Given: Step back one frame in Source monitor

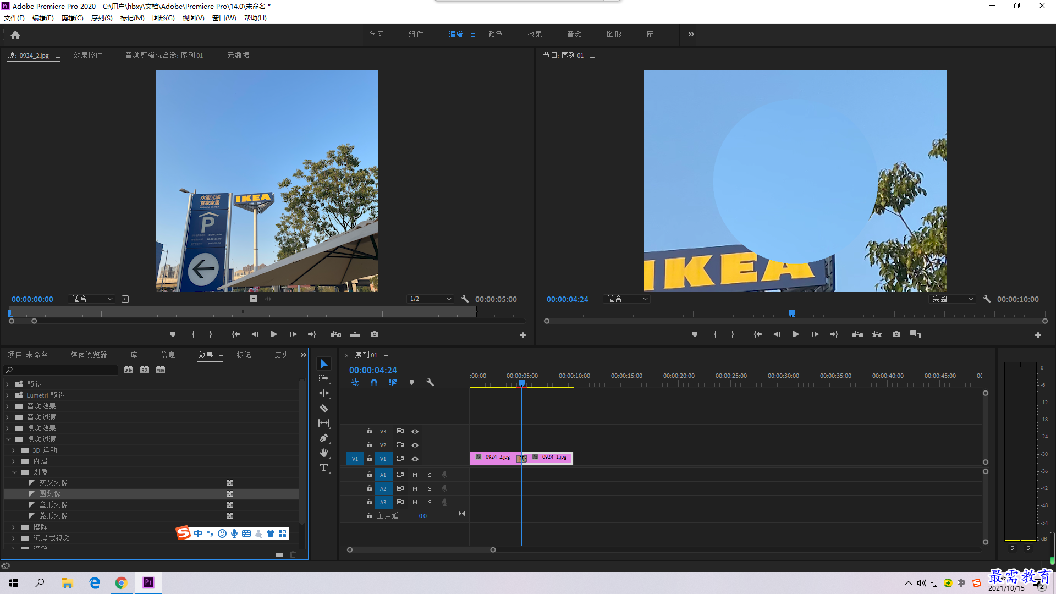Looking at the screenshot, I should click(255, 334).
